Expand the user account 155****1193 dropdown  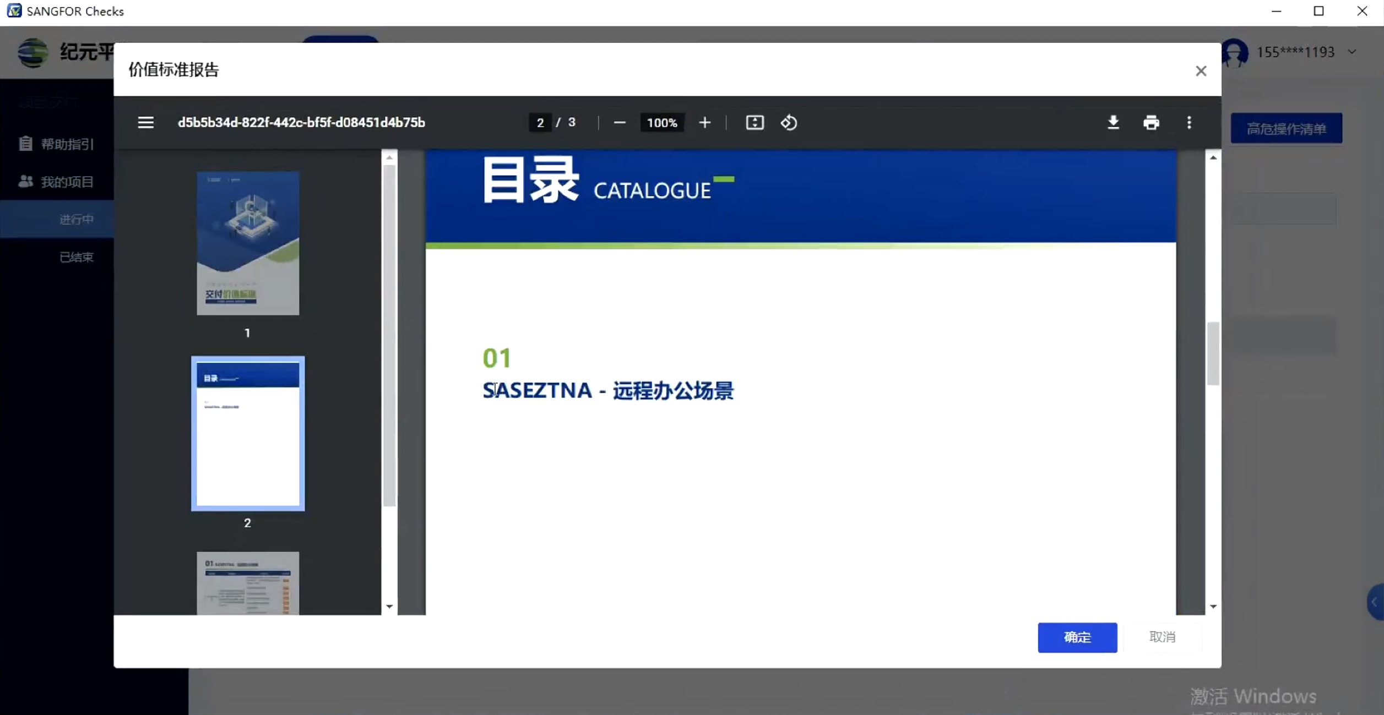point(1352,52)
